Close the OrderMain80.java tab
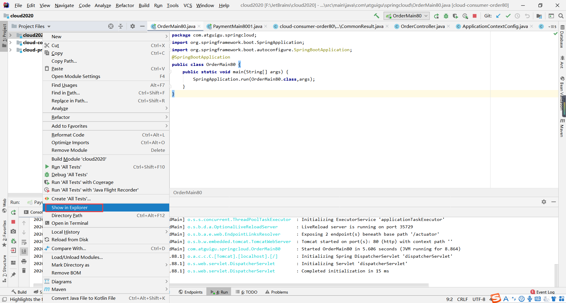 pos(199,26)
